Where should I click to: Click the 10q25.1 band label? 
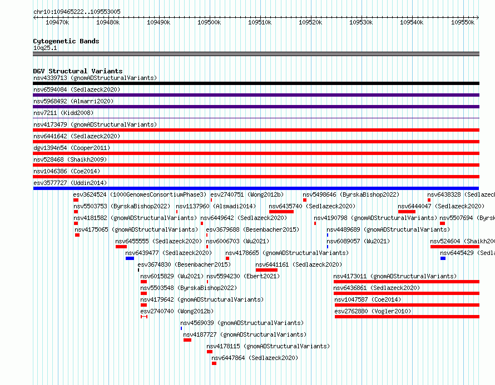(x=45, y=48)
